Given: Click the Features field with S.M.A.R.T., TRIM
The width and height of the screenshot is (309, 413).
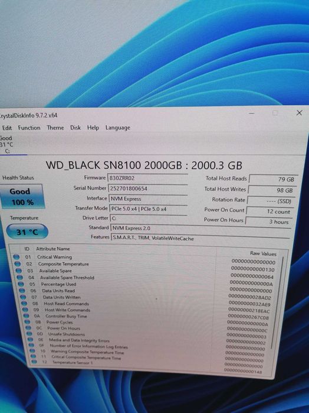Looking at the screenshot, I should [200, 238].
